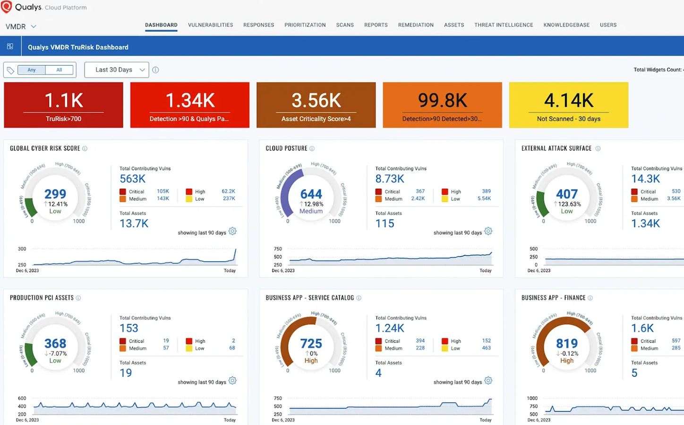
Task: Open settings gear in Service Catalog widget
Action: [x=488, y=381]
